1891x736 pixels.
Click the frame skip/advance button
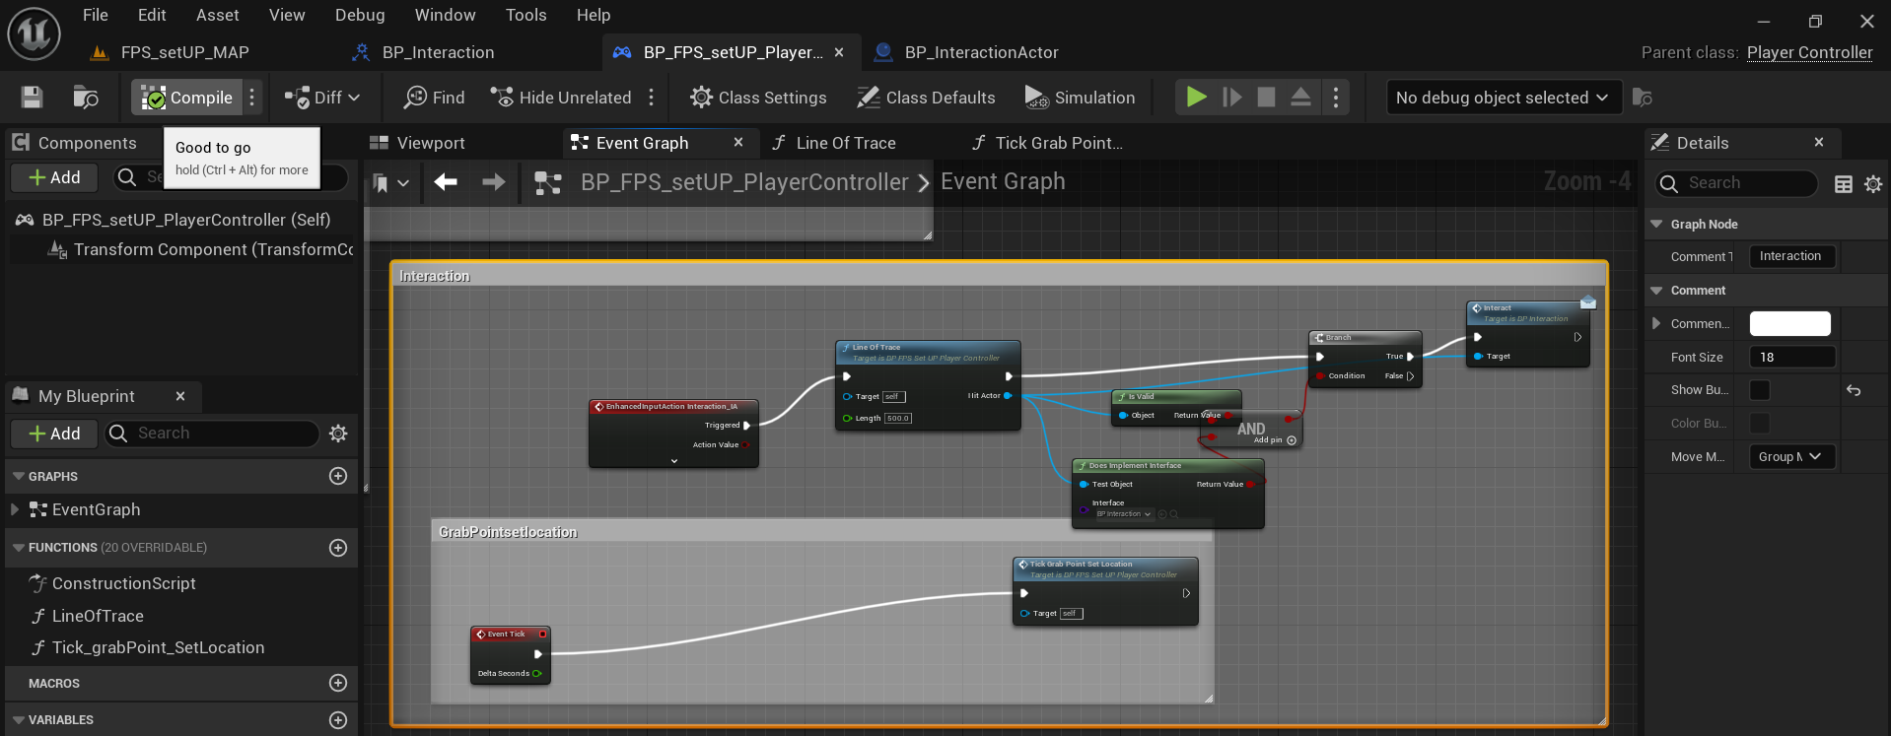[1231, 97]
